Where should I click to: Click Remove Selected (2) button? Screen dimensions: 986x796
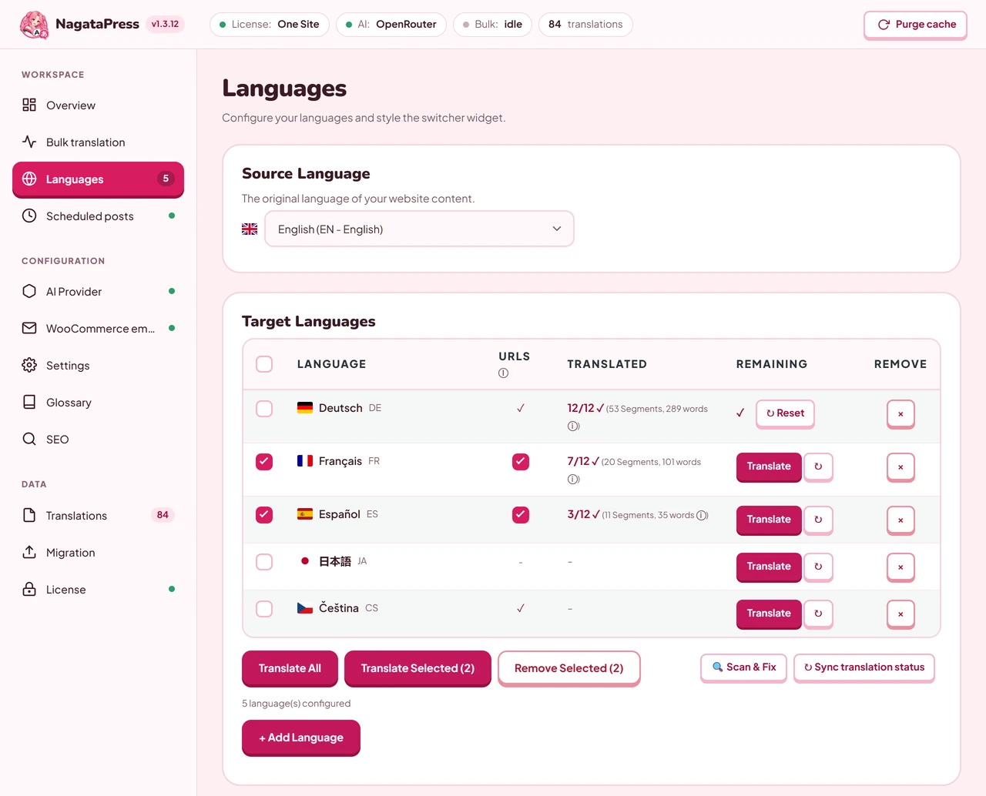tap(569, 668)
